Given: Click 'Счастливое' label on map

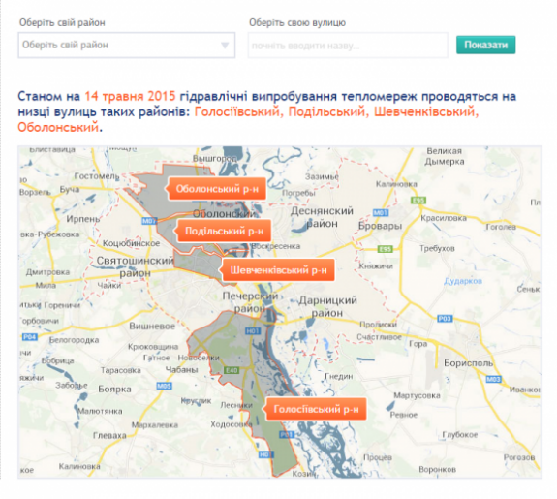Looking at the screenshot, I should pyautogui.click(x=379, y=336).
